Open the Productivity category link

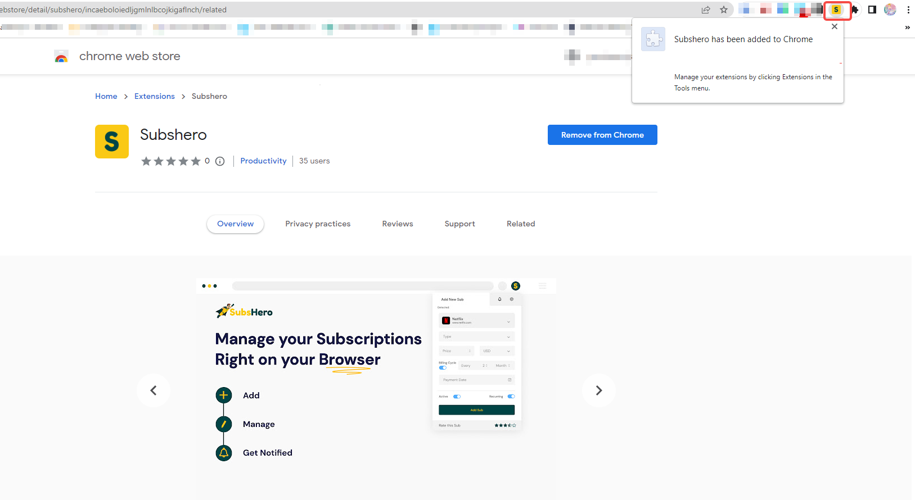263,161
